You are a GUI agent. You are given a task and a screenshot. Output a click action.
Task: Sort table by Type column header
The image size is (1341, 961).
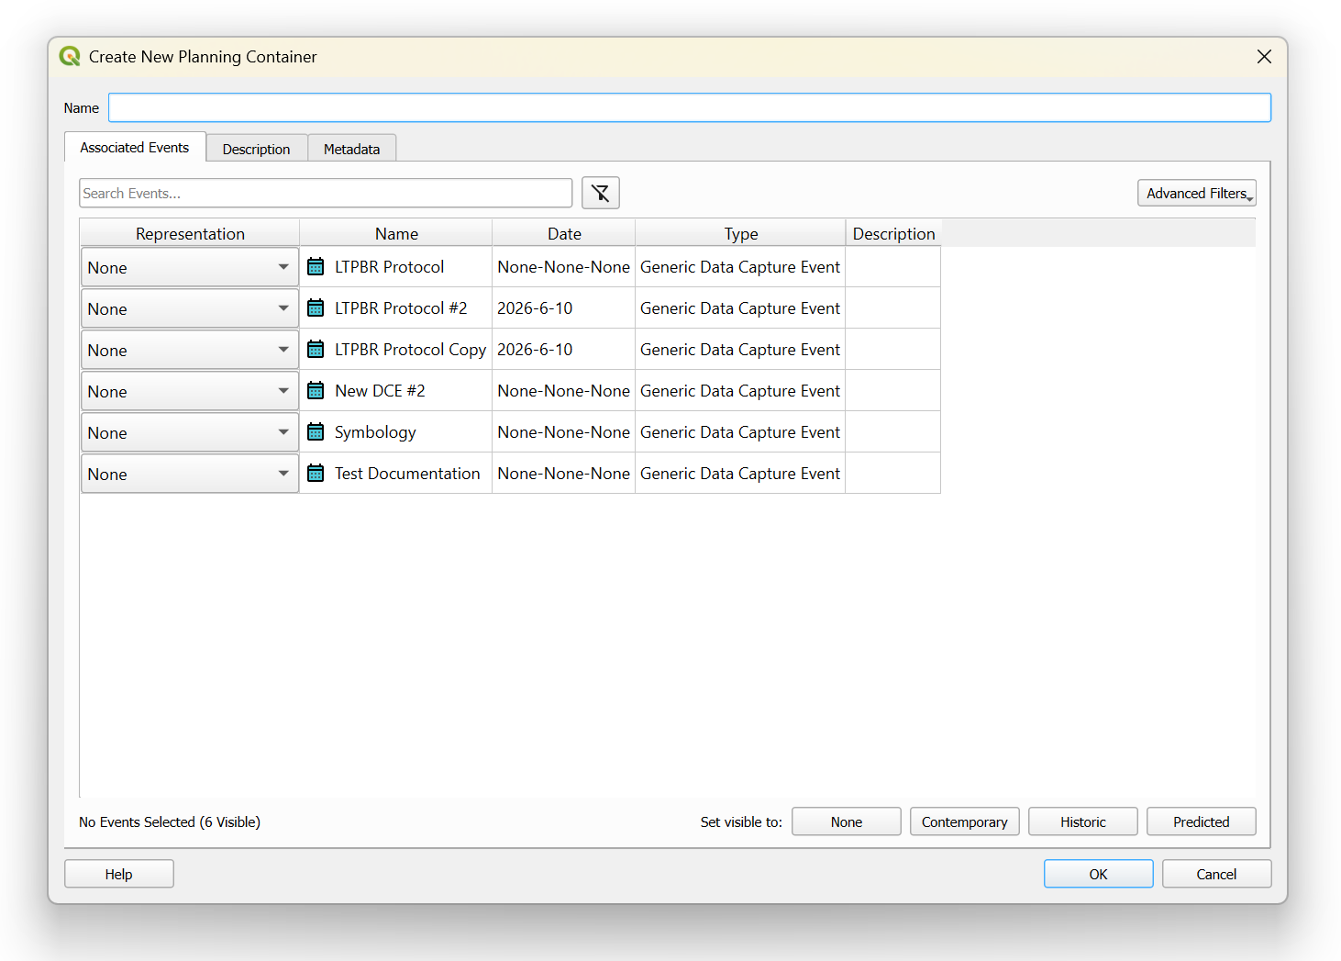pyautogui.click(x=741, y=233)
